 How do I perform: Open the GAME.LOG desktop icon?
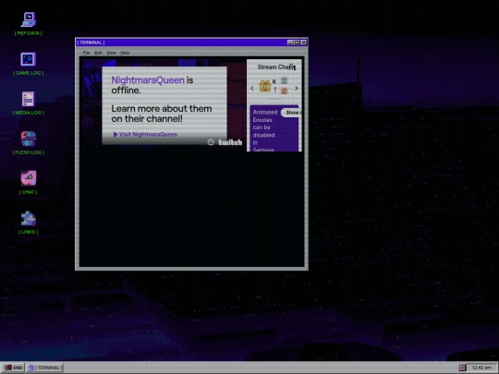coord(29,64)
